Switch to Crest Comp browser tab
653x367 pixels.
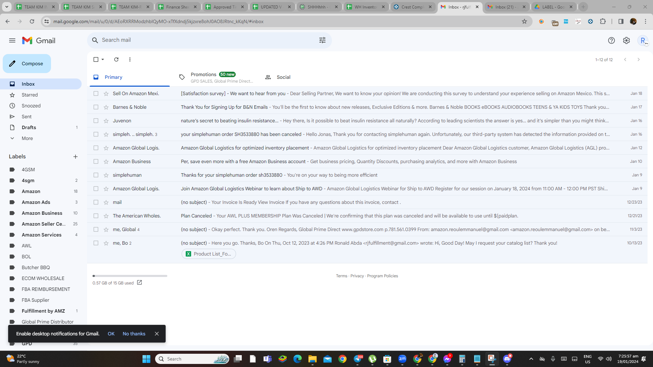pos(413,7)
